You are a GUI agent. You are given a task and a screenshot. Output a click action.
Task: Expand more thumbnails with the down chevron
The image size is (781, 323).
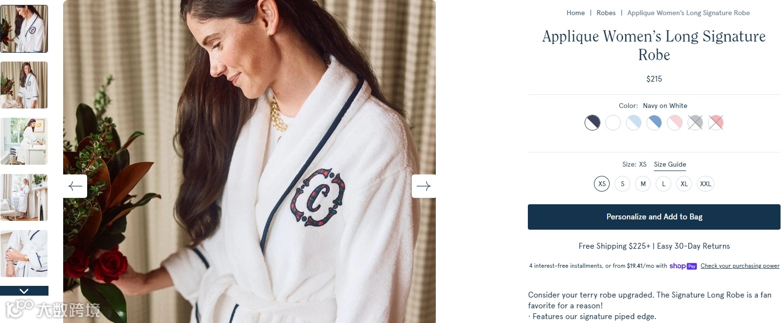[24, 291]
